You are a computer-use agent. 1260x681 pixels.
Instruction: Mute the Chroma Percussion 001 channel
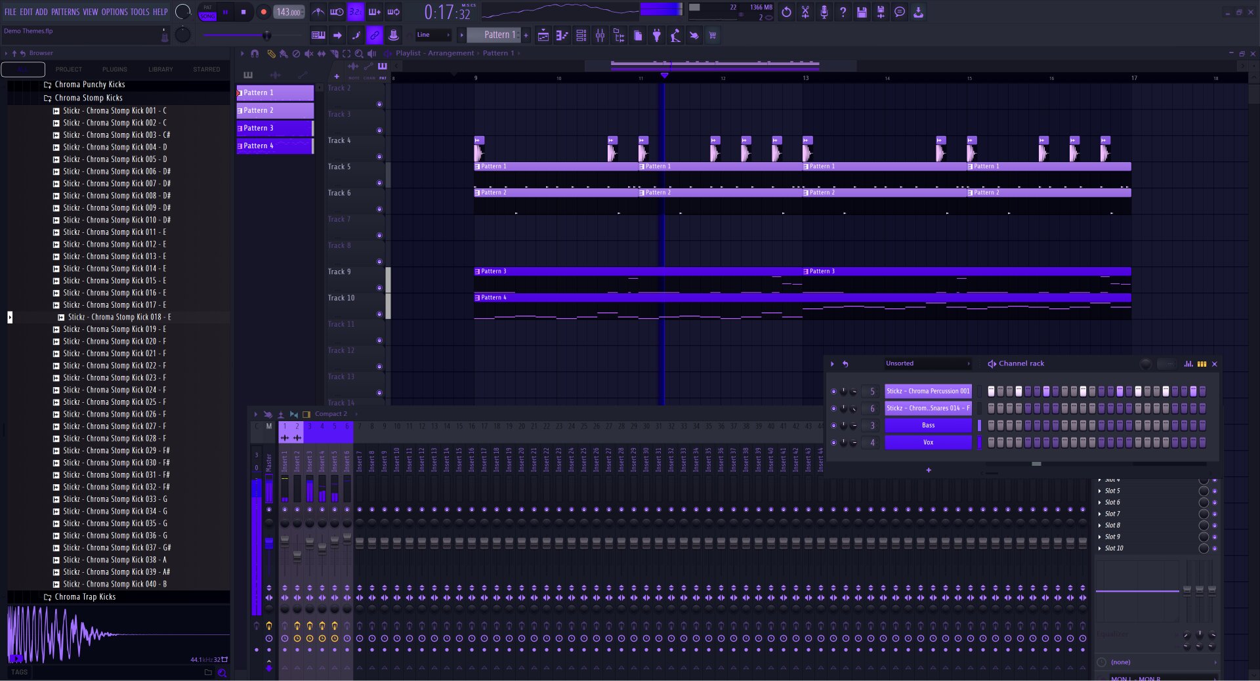pyautogui.click(x=833, y=391)
